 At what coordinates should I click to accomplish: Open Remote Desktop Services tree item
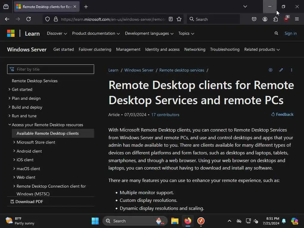point(35,81)
